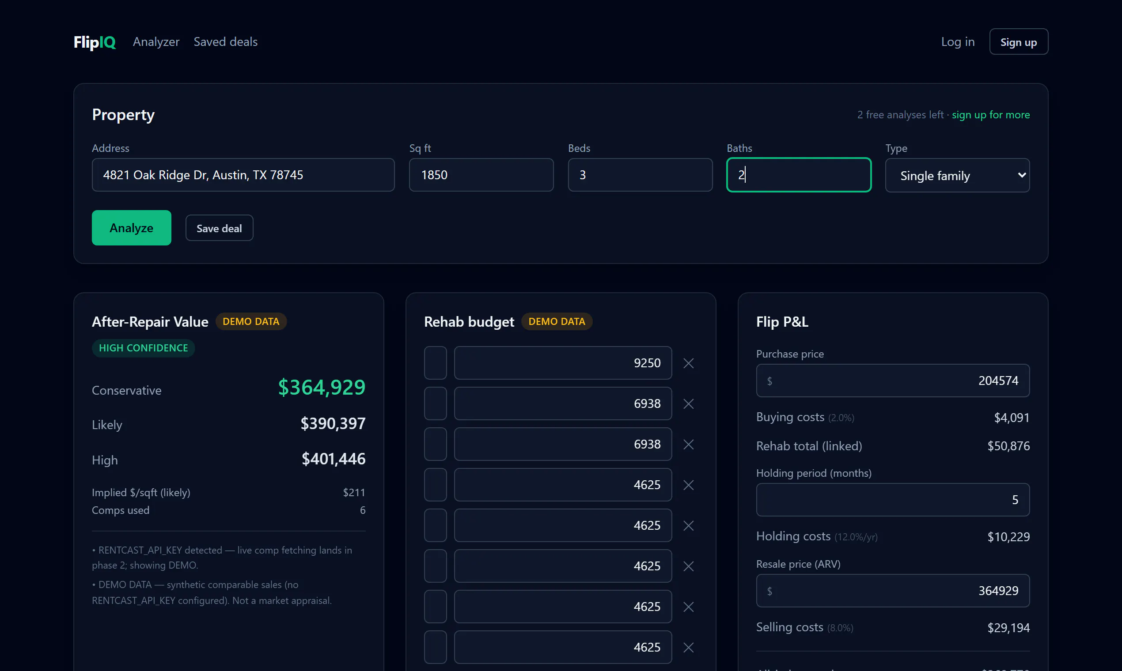
Task: Remove the lower 6938 rehab line item
Action: (x=688, y=445)
